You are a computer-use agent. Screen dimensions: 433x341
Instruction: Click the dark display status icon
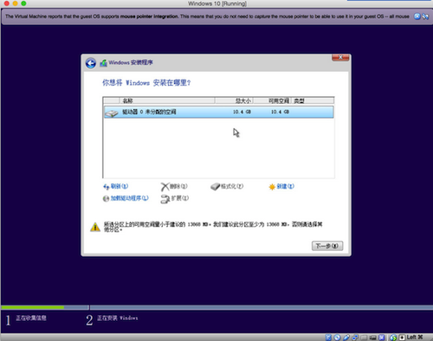pyautogui.click(x=372, y=338)
